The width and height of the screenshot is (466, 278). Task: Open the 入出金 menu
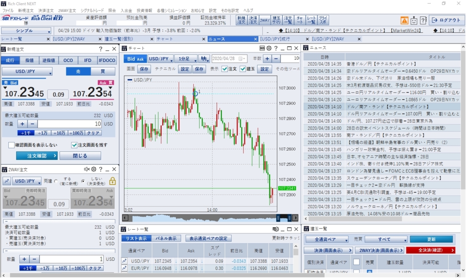(x=126, y=11)
